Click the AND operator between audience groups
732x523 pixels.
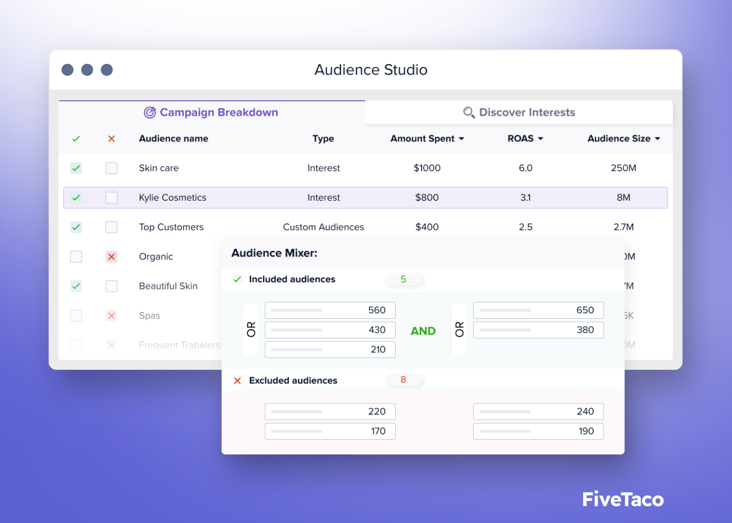click(x=423, y=331)
